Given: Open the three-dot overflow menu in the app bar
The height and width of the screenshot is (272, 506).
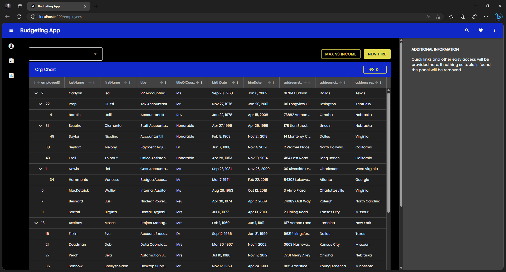Looking at the screenshot, I should tap(494, 30).
